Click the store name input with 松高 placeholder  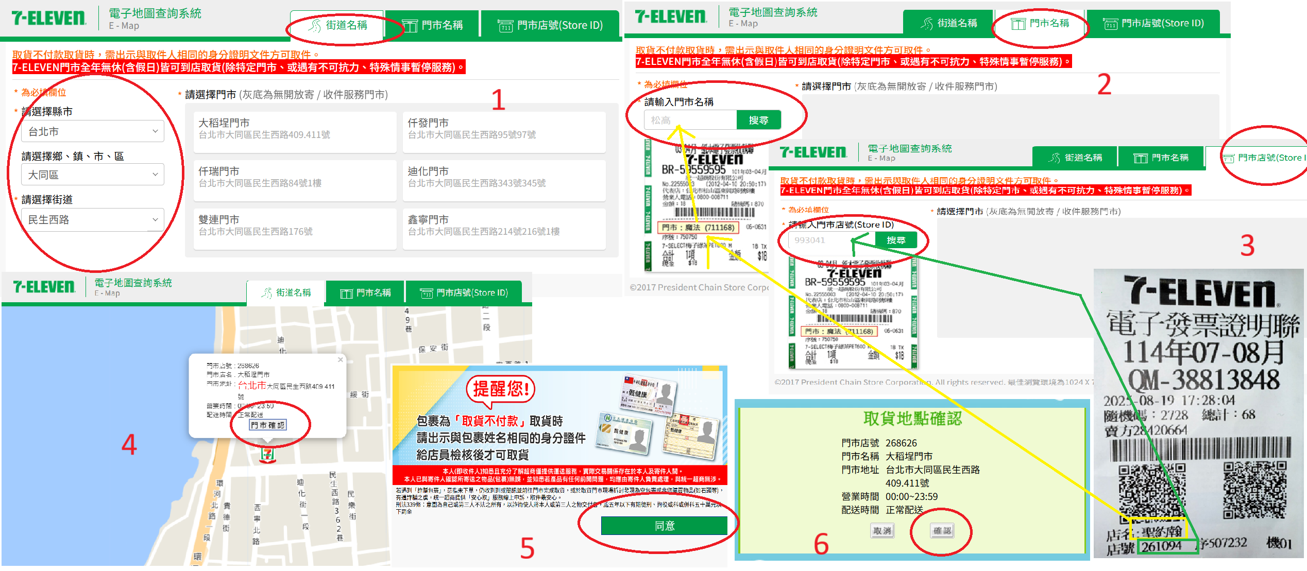(690, 120)
